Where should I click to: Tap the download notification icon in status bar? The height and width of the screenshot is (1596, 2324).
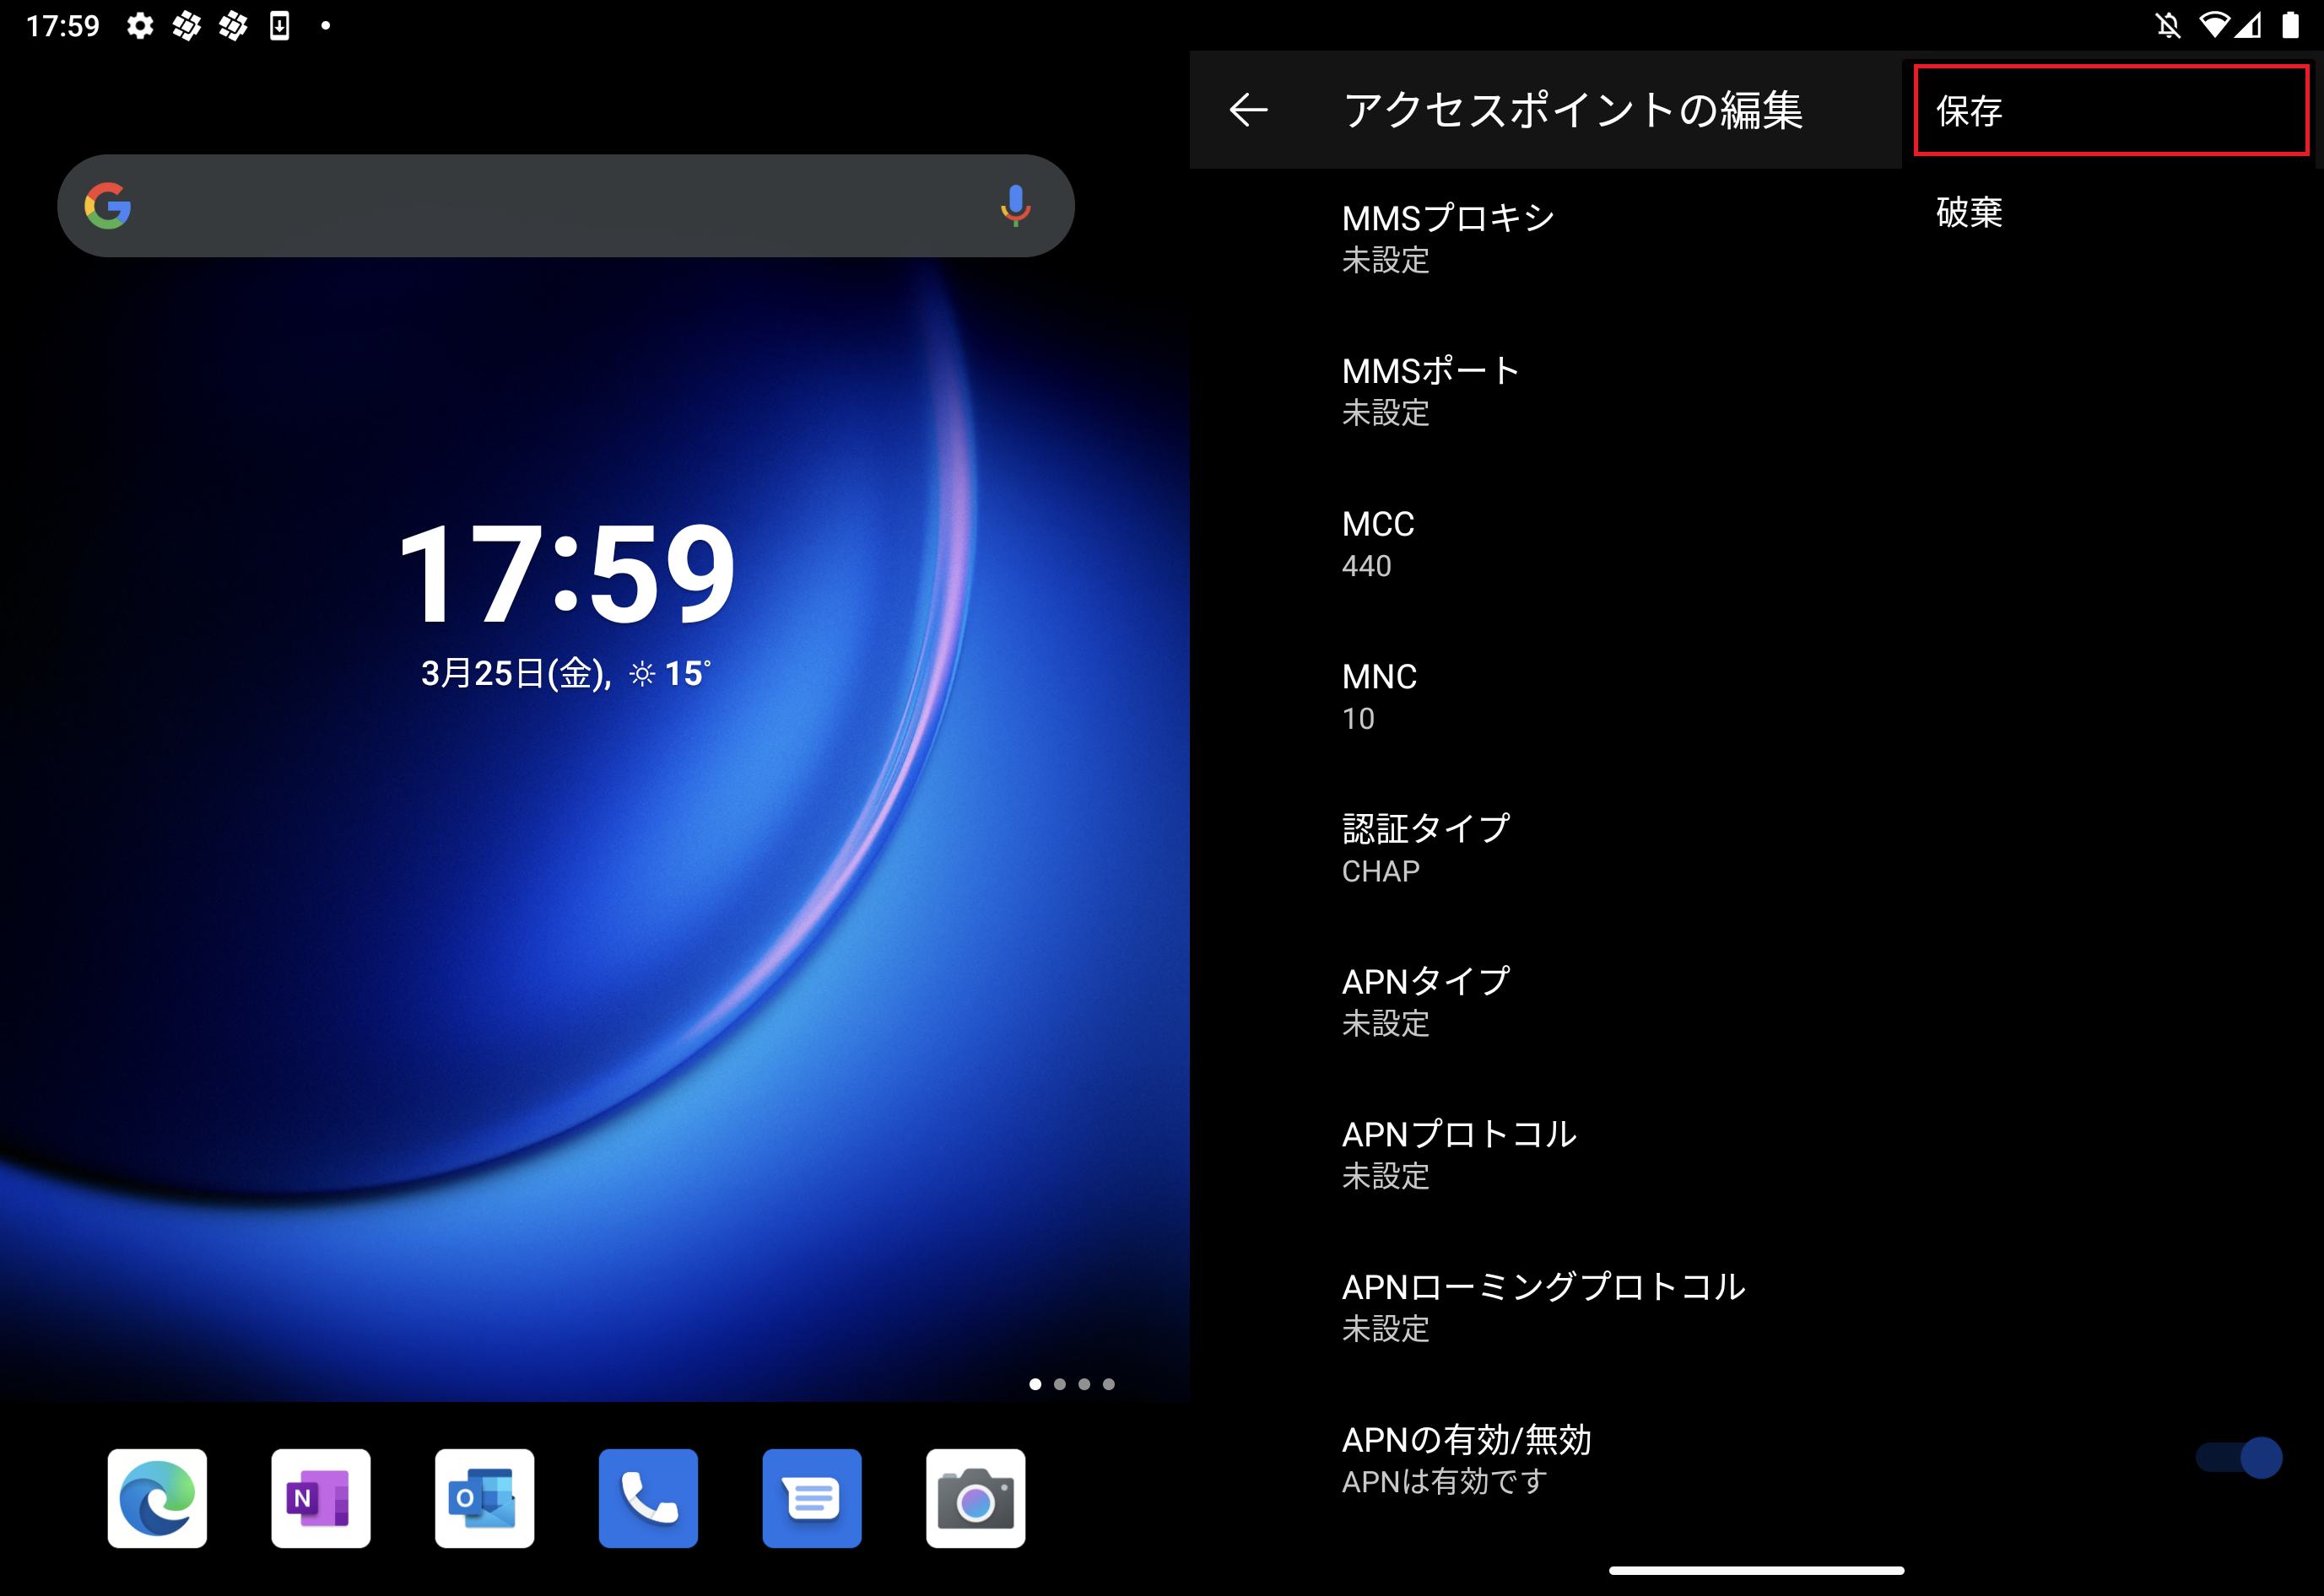tap(280, 26)
